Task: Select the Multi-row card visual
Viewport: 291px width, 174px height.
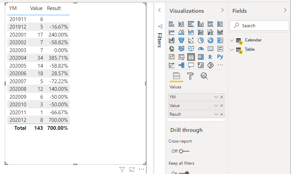Action: click(220, 49)
